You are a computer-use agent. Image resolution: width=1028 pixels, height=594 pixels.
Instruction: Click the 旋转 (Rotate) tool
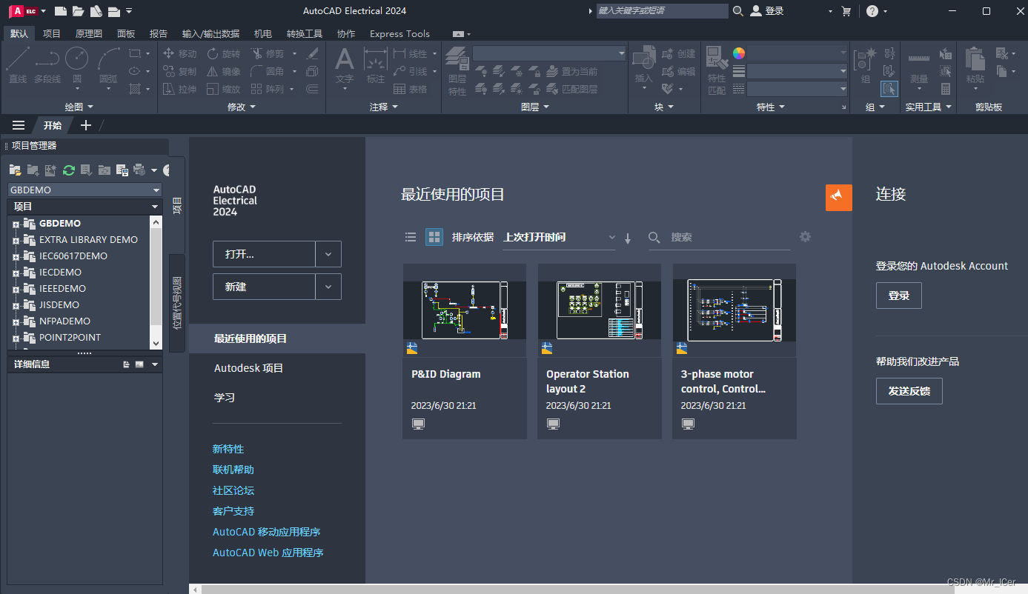click(x=223, y=53)
